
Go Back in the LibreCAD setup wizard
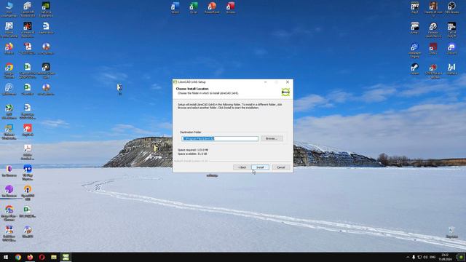pos(242,167)
